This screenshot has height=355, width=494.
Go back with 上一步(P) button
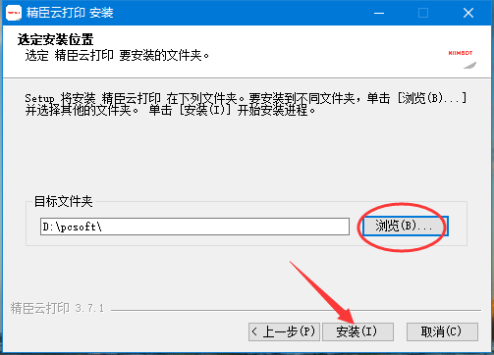284,331
